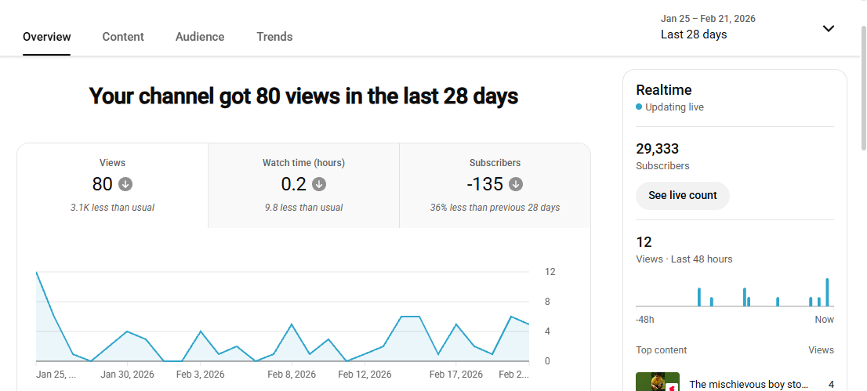Click the 29,333 subscribers count in Realtime

click(658, 149)
